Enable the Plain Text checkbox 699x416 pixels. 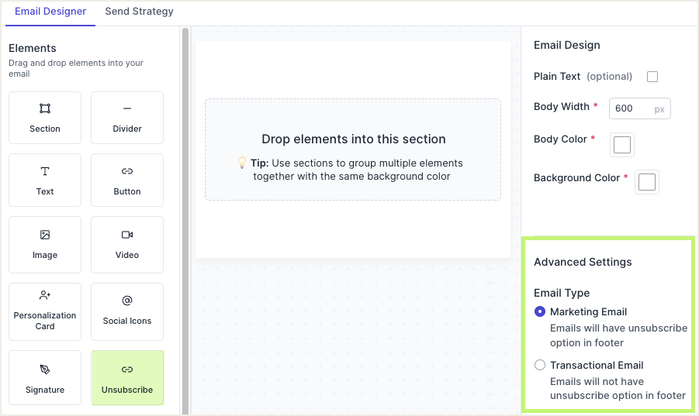click(652, 77)
